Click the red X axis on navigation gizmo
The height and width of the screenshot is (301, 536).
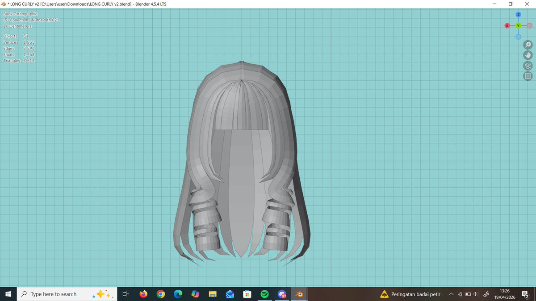pos(507,26)
